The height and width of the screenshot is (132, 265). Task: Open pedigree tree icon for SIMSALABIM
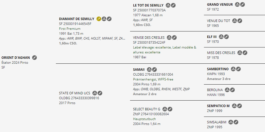tap(231, 122)
